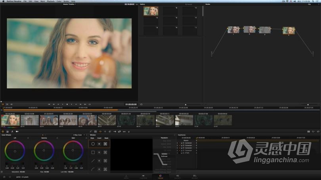
Task: Open the Playback menu
Action: (x=51, y=1)
